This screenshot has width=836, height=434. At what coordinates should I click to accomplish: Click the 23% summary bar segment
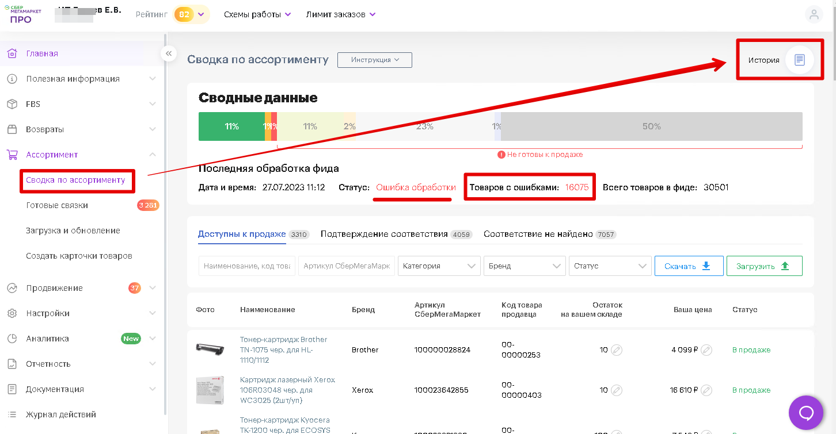click(x=425, y=126)
